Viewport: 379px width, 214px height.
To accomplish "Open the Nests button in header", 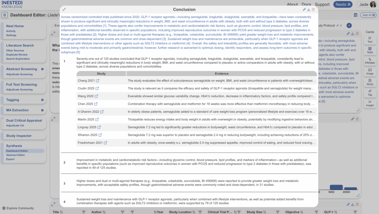I will tap(343, 4).
